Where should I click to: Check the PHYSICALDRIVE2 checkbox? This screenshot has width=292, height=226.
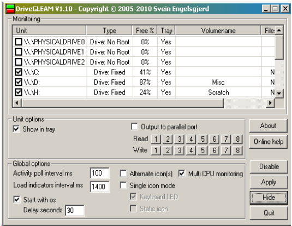pyautogui.click(x=19, y=62)
